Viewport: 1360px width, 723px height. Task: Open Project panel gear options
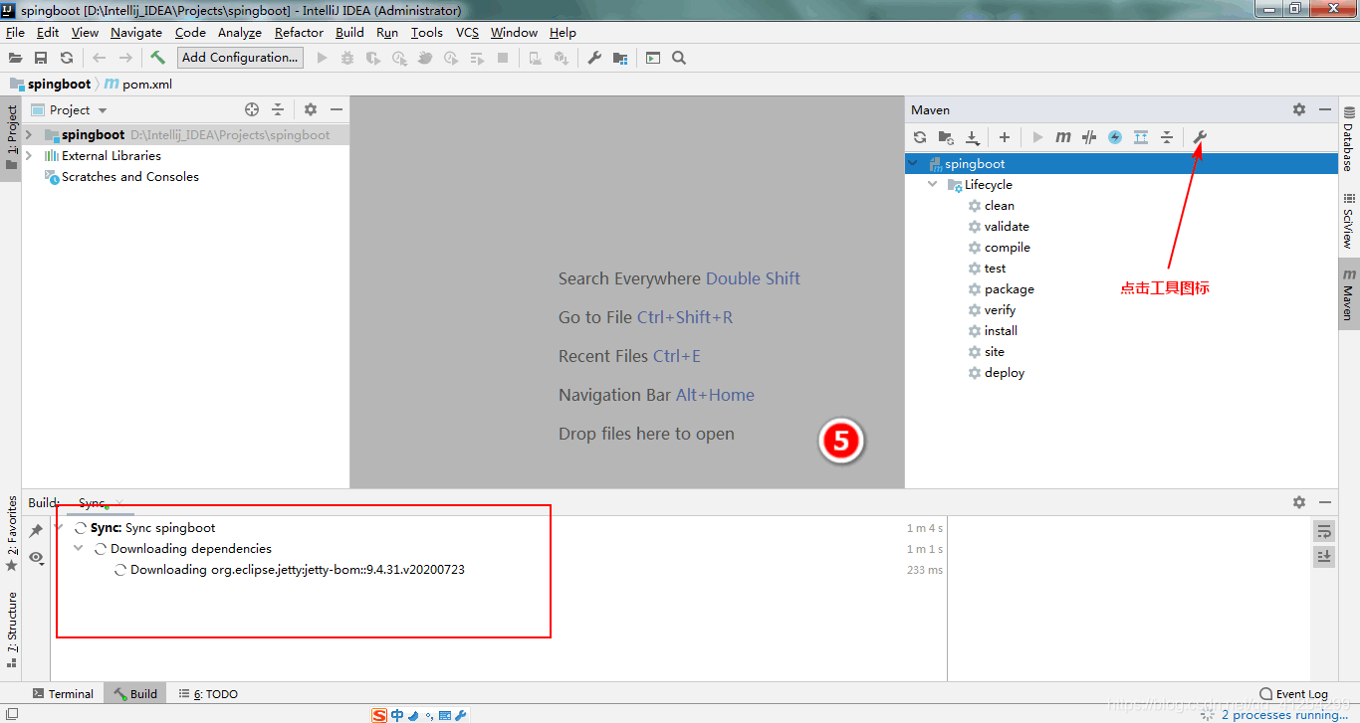click(311, 109)
